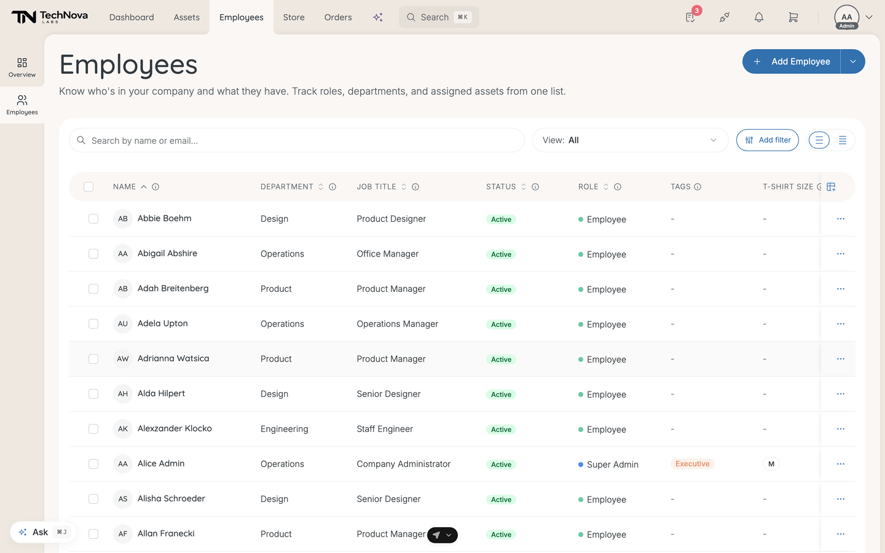Check the box for Alice Admin
This screenshot has width=885, height=553.
(93, 464)
